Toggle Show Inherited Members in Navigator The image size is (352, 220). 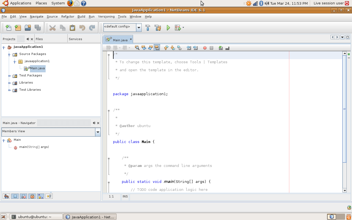tap(6, 196)
